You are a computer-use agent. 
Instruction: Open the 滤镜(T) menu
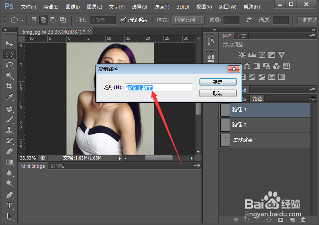[162, 7]
